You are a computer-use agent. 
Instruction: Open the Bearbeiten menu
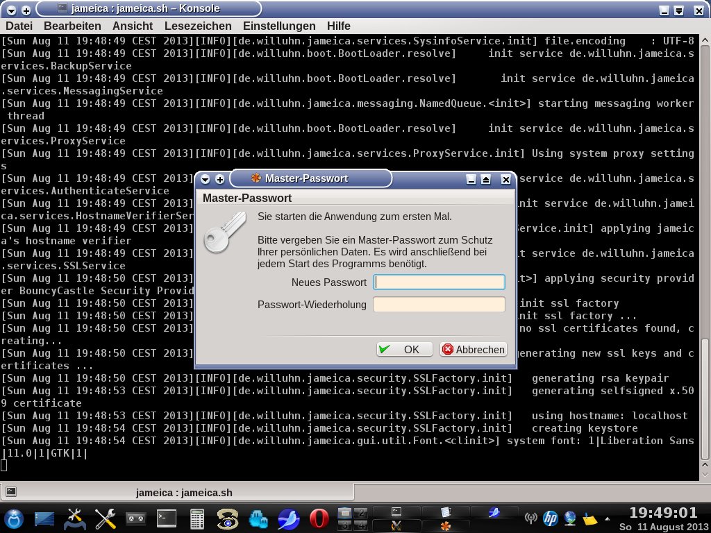pos(72,26)
